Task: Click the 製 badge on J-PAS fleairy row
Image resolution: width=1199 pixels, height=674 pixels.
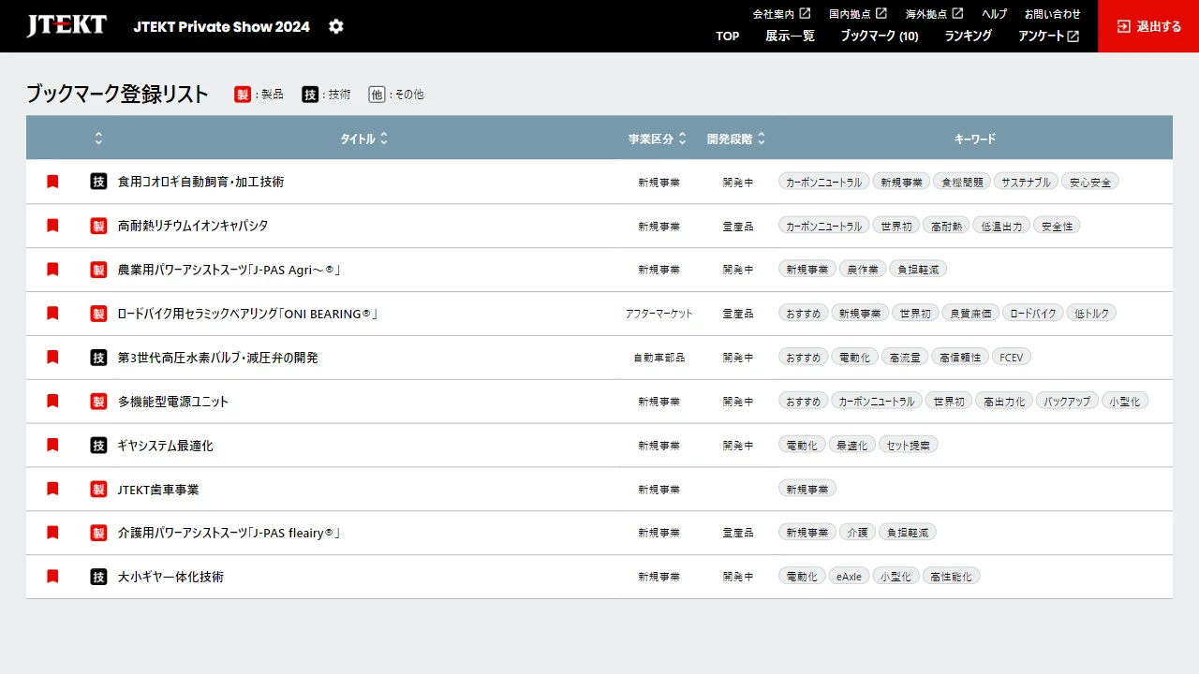Action: click(x=98, y=533)
